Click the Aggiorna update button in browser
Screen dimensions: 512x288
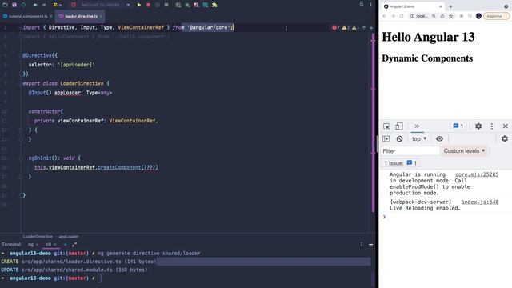click(x=496, y=16)
